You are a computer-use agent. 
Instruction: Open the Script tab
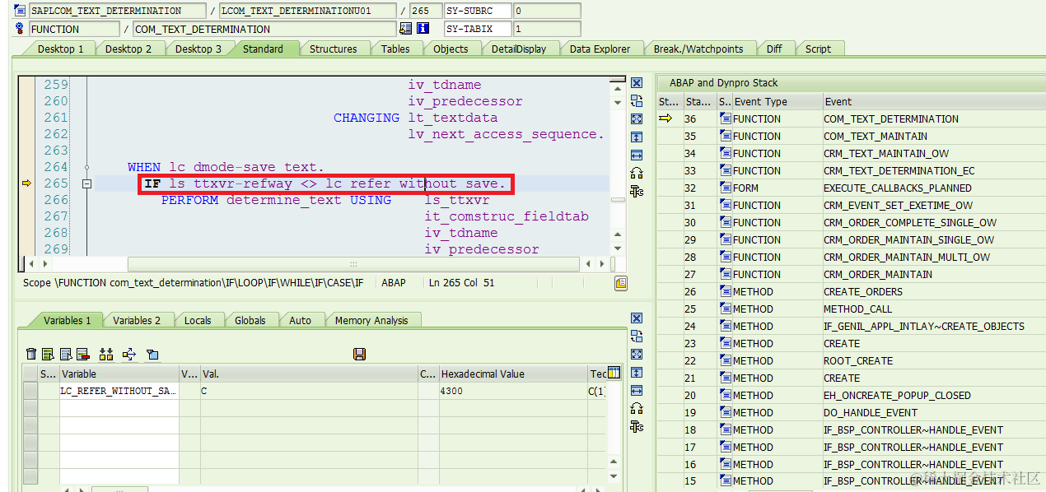[818, 49]
